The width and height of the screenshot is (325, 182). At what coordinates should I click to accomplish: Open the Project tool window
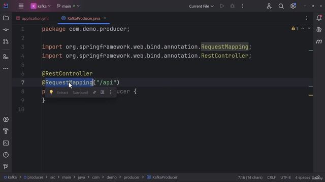(x=6, y=18)
